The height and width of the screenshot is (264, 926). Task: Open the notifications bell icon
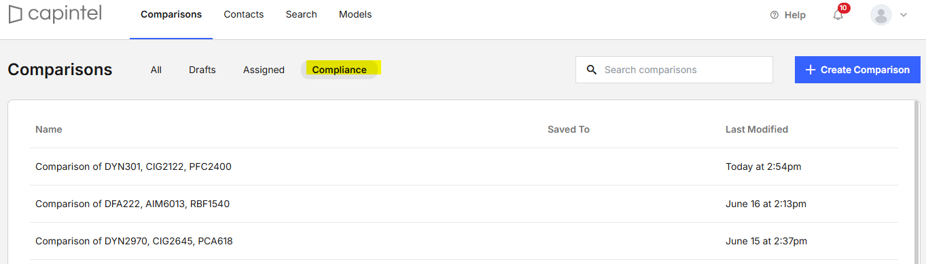coord(838,15)
